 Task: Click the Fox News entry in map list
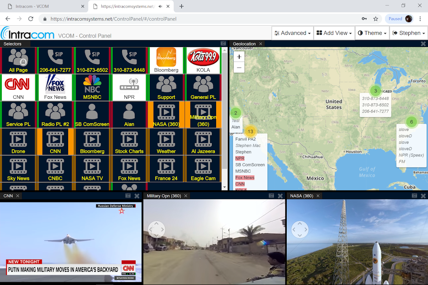click(245, 177)
